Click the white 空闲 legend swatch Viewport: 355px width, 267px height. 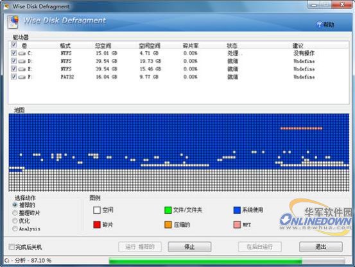coord(97,210)
